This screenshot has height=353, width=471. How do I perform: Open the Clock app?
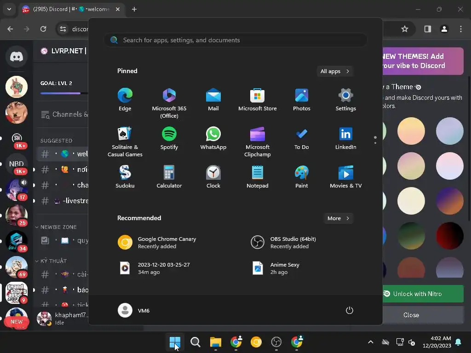[x=213, y=177]
